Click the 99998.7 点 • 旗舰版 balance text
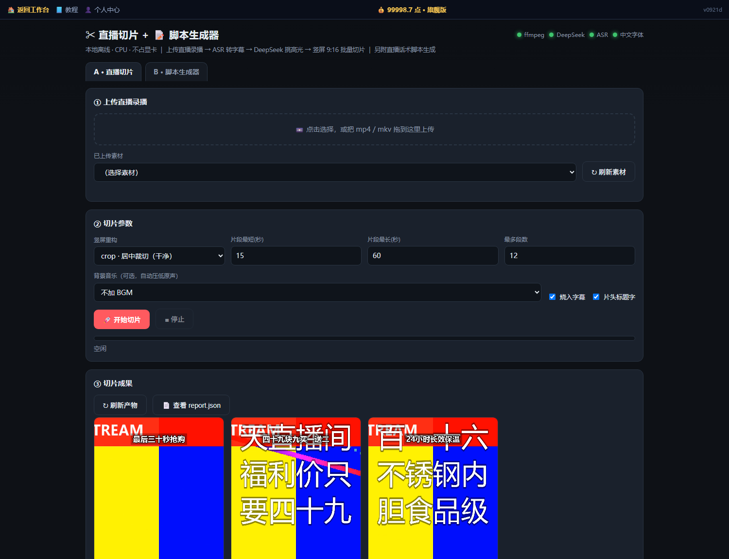This screenshot has width=729, height=559. pyautogui.click(x=417, y=10)
